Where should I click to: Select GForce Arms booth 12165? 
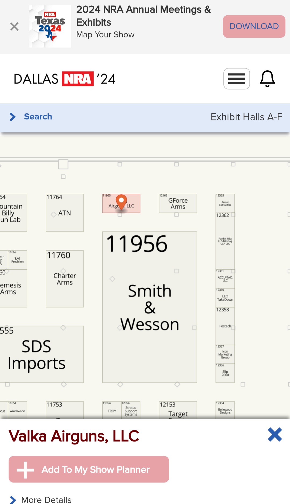click(178, 203)
